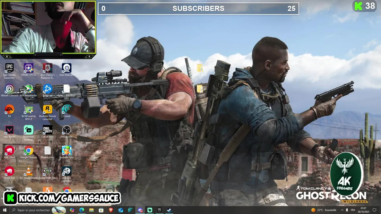
Task: Select the Source SDK Base 2007 icon
Action: [x=67, y=92]
